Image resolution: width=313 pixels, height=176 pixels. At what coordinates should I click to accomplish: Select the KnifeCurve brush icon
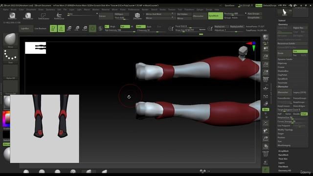[59, 16]
